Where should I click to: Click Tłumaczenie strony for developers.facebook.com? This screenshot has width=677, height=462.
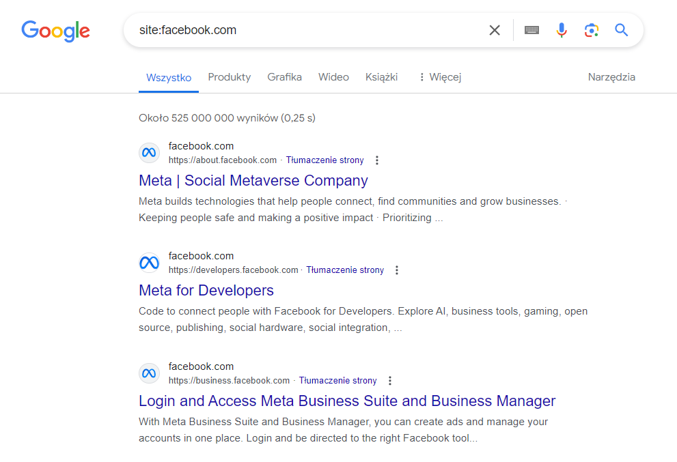click(345, 270)
